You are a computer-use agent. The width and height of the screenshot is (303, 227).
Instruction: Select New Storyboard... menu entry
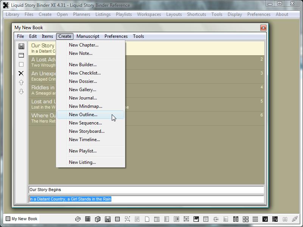[x=86, y=131]
